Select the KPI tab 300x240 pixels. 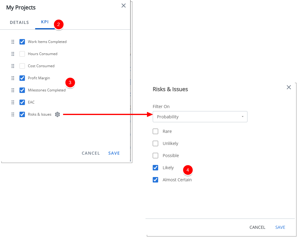45,22
